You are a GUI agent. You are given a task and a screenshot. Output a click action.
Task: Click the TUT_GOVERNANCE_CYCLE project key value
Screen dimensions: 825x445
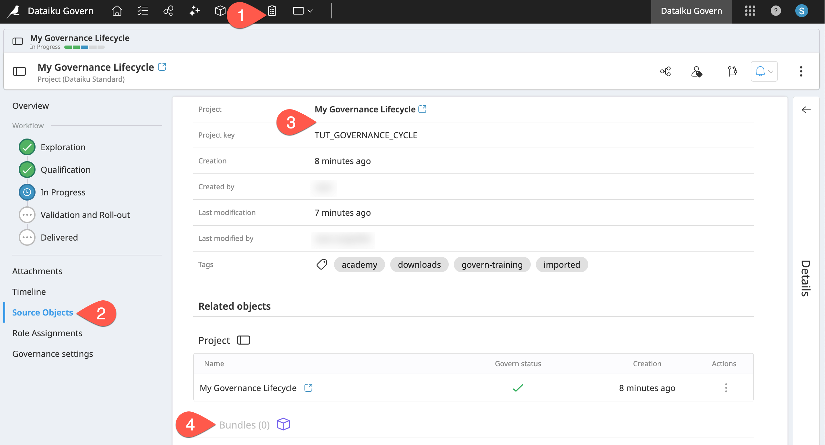point(366,135)
